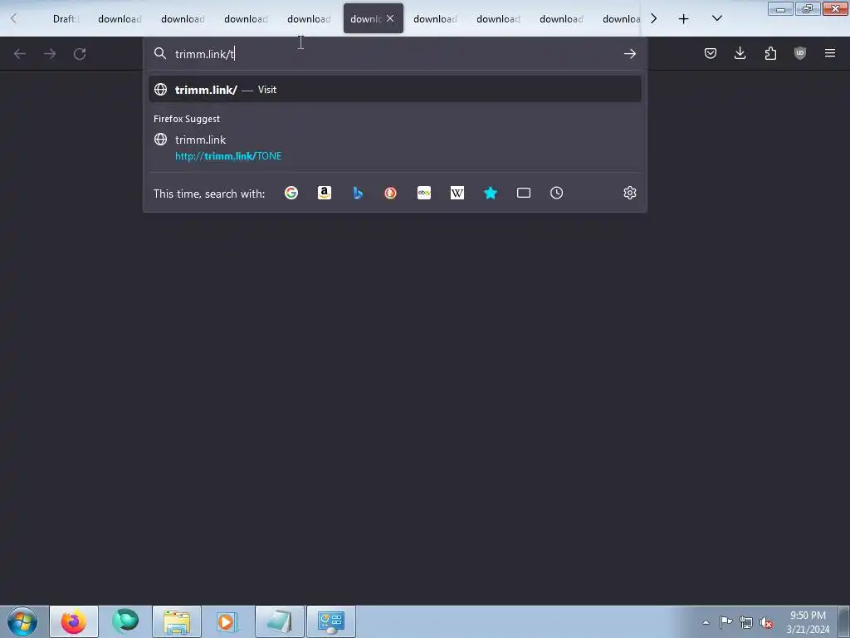
Task: Open Save to Pocket icon
Action: tap(711, 53)
